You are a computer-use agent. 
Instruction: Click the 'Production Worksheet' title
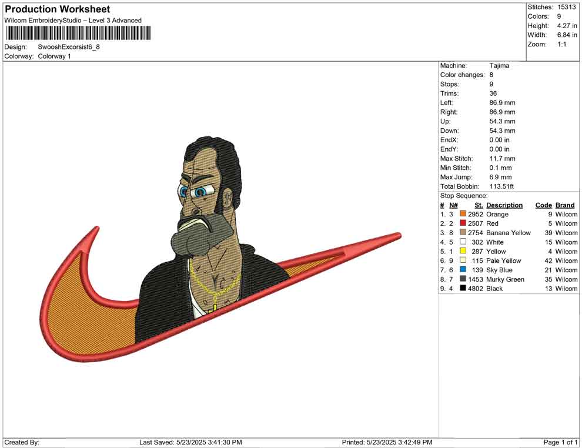click(58, 9)
